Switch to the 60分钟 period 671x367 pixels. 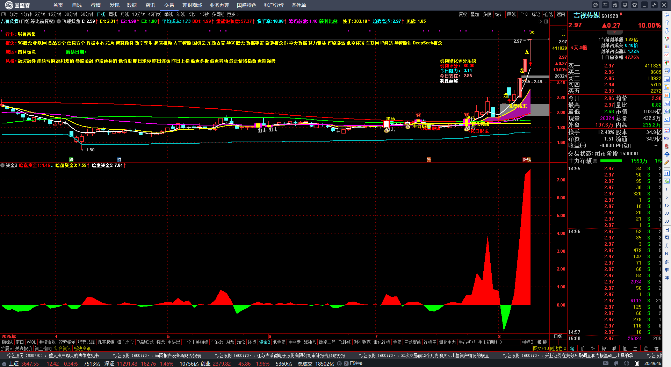pyautogui.click(x=87, y=14)
